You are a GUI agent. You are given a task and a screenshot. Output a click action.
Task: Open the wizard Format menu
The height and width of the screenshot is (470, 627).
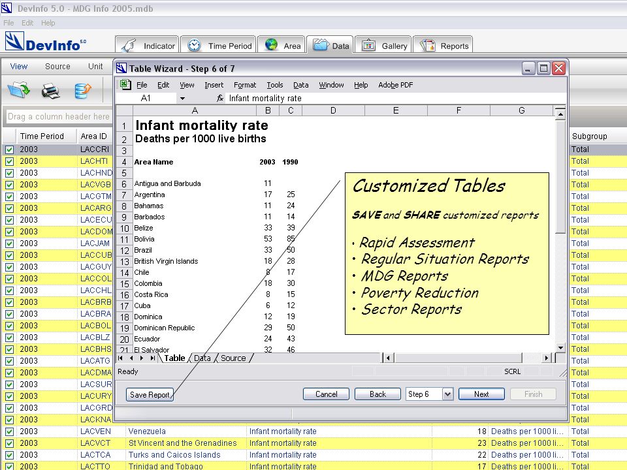click(245, 85)
